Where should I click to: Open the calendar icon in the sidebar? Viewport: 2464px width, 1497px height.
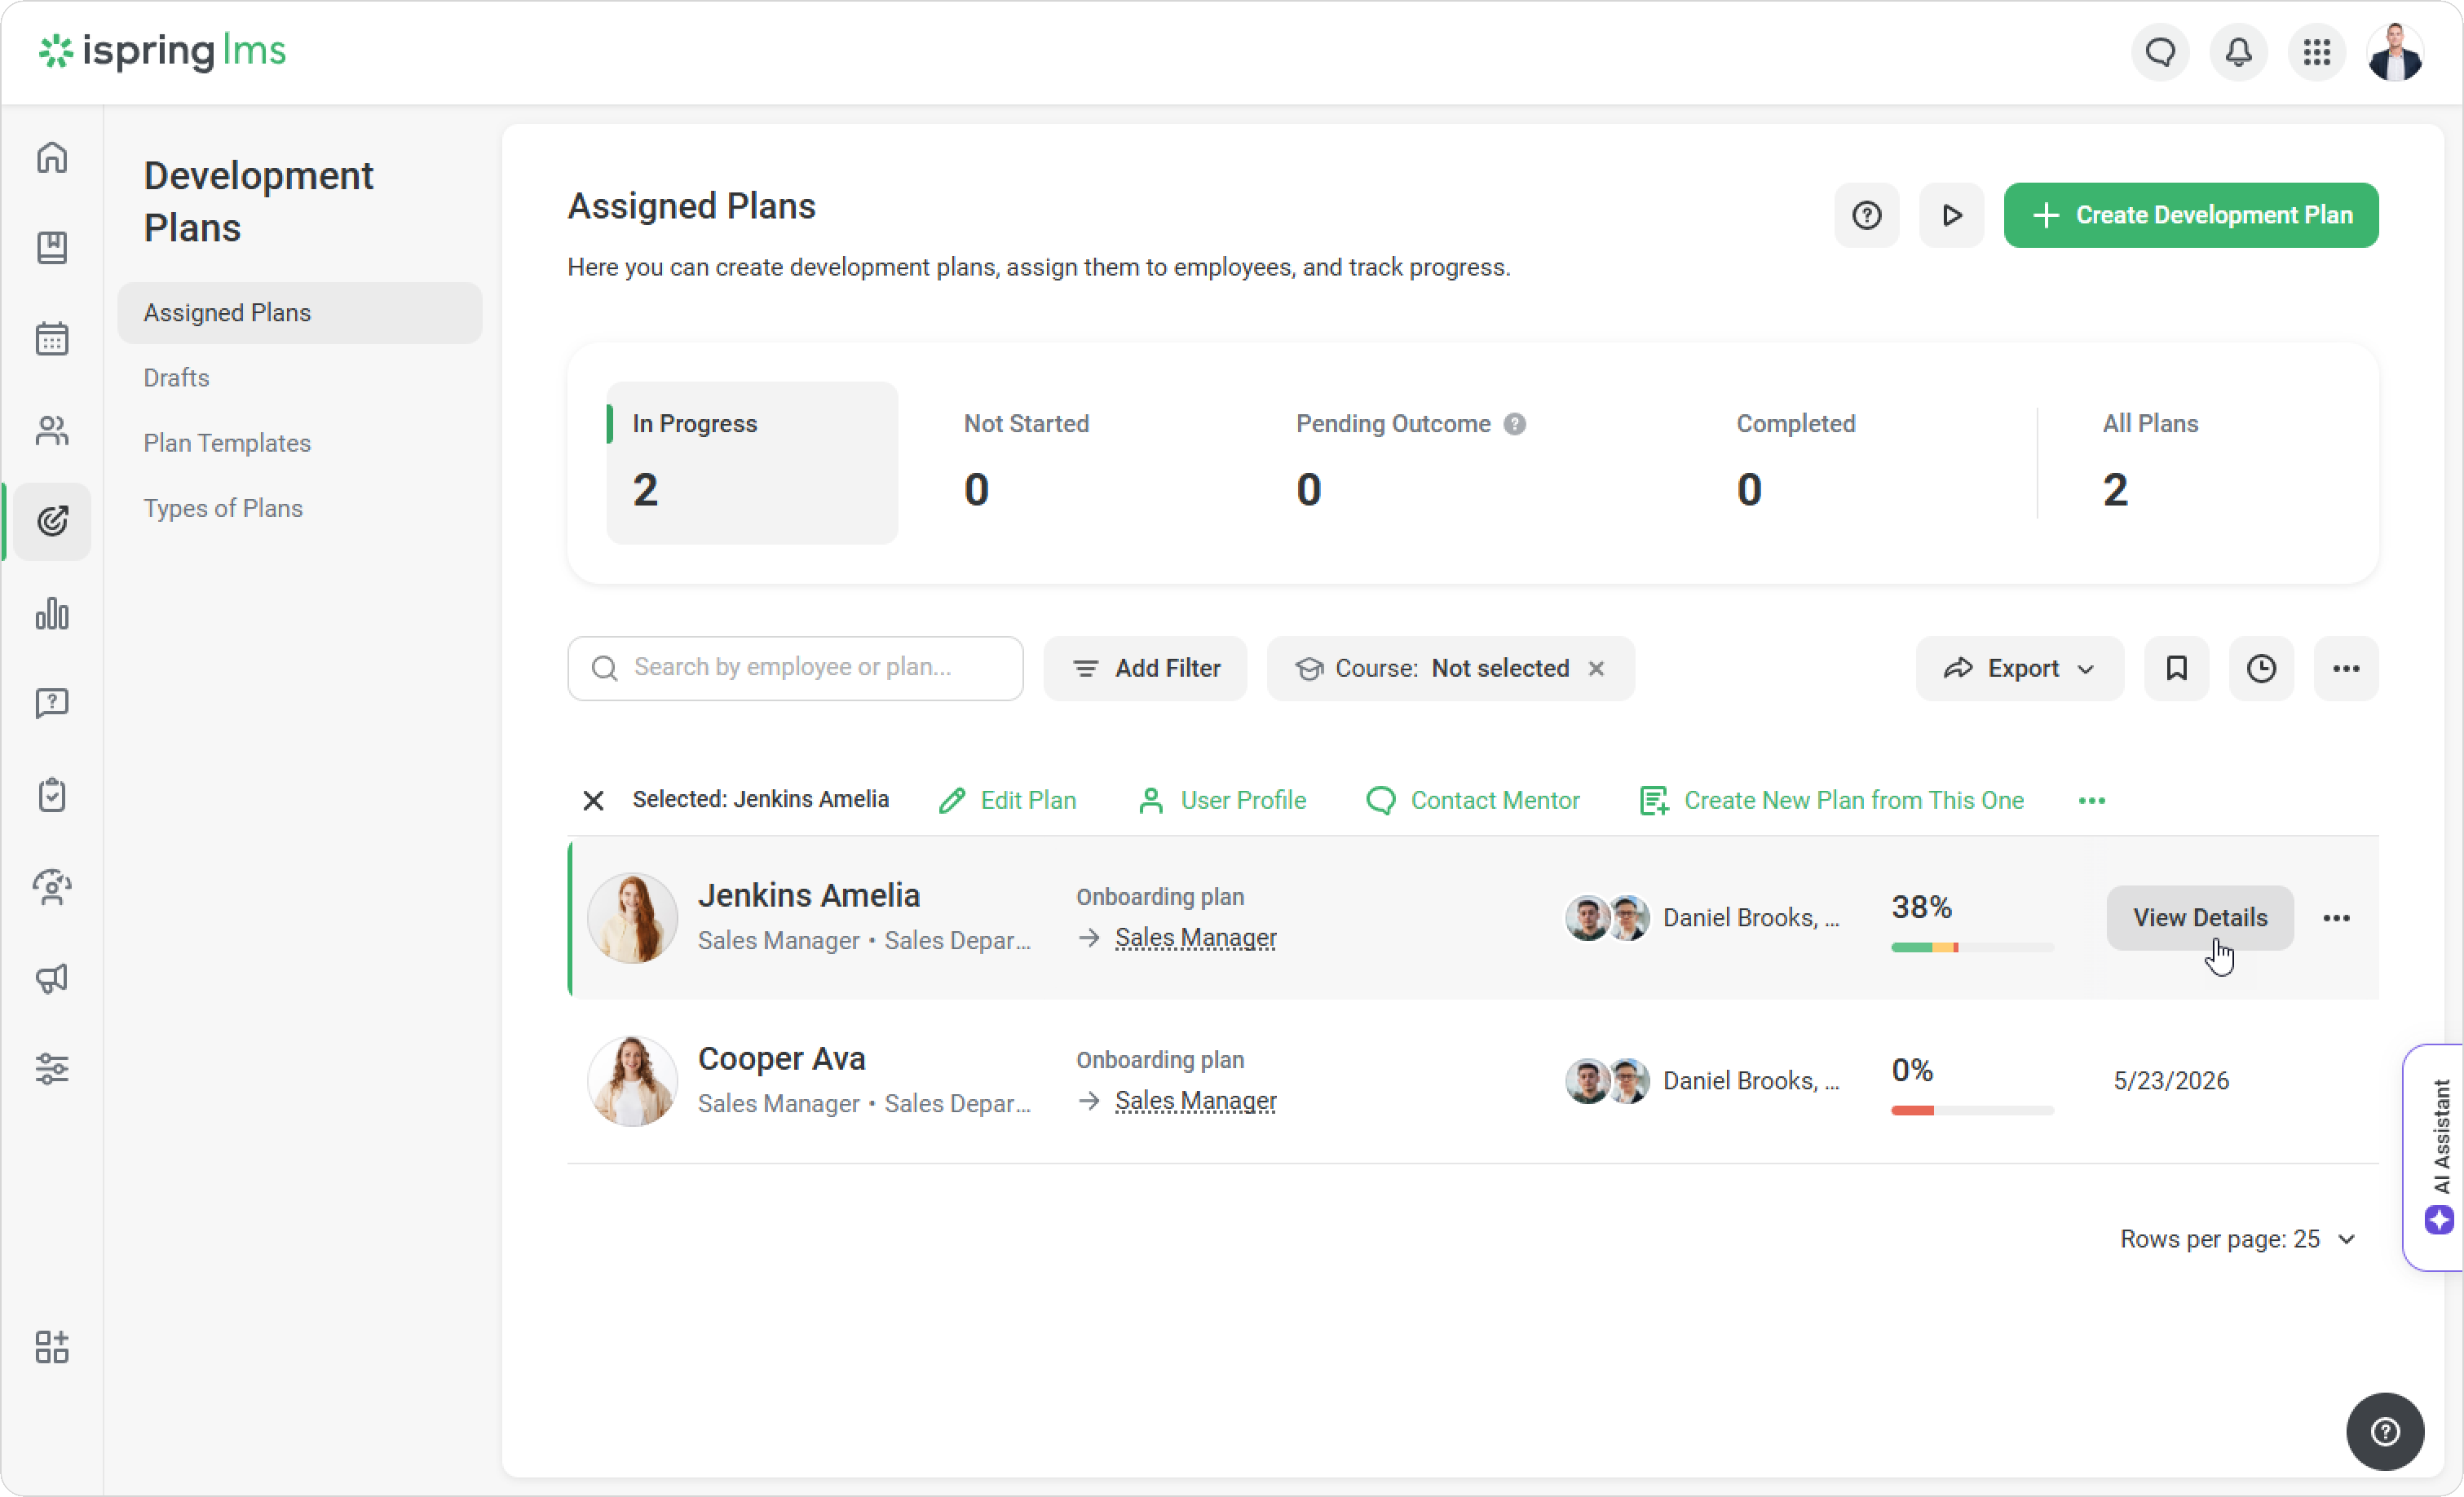click(x=52, y=339)
